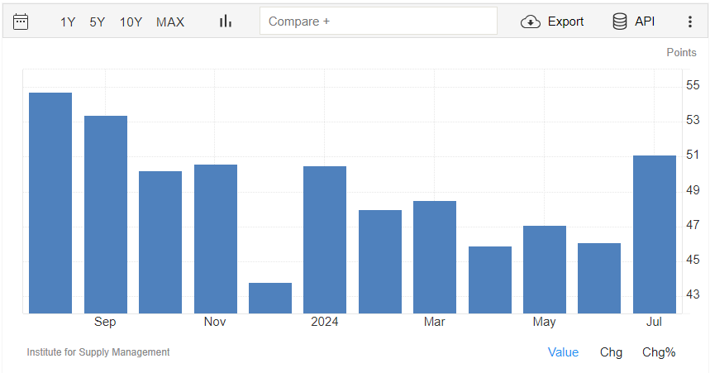
Task: Click the Jul x-axis label
Action: (x=654, y=322)
